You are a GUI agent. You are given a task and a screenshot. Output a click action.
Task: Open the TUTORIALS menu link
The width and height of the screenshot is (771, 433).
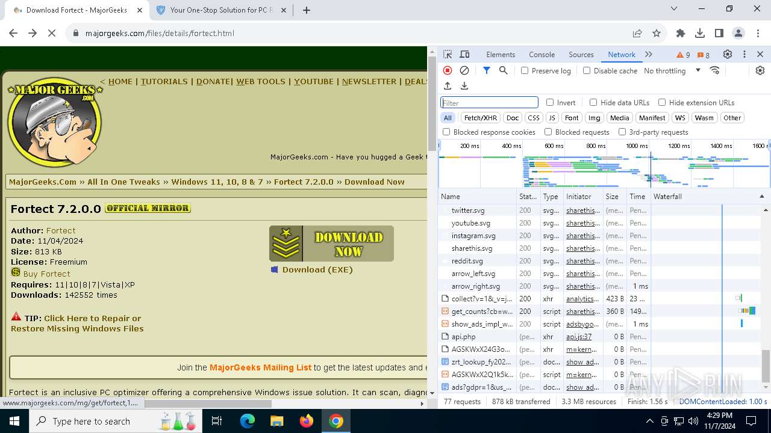164,81
